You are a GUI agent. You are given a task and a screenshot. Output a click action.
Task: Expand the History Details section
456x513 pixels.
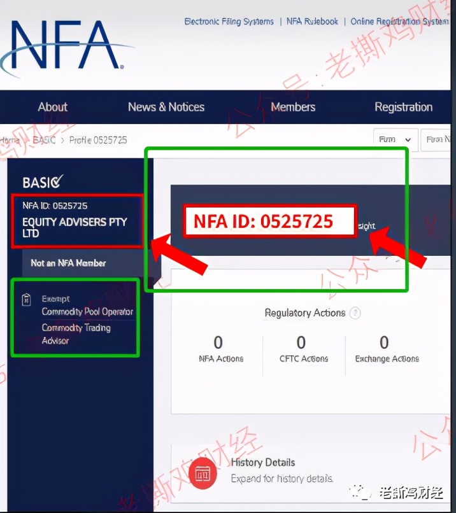(x=311, y=473)
